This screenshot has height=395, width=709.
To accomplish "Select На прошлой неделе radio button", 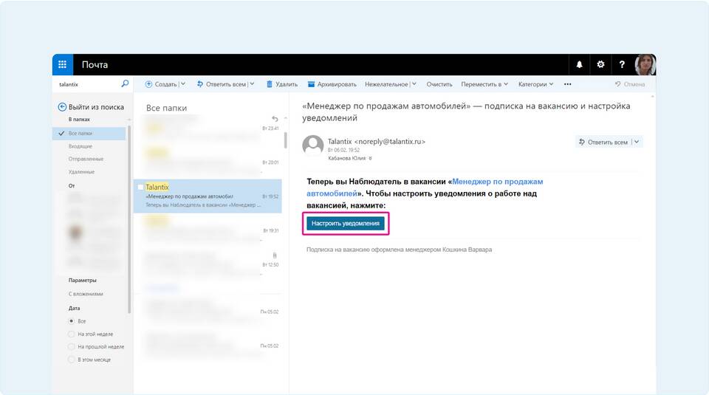I will pyautogui.click(x=72, y=347).
